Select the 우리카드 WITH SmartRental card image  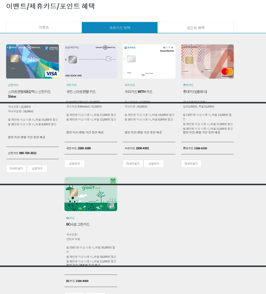click(149, 61)
